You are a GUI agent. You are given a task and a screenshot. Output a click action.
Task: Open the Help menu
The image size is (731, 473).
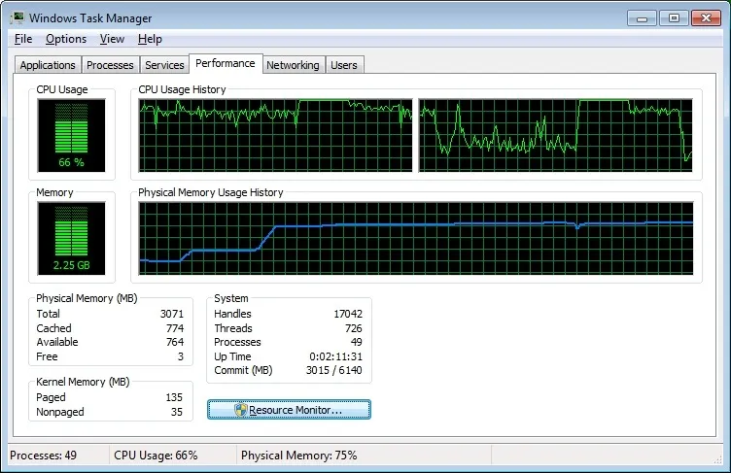tap(150, 39)
